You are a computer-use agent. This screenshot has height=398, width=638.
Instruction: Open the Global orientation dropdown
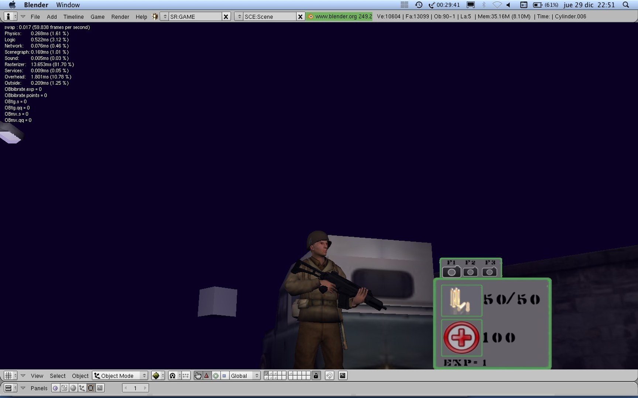[x=244, y=376]
